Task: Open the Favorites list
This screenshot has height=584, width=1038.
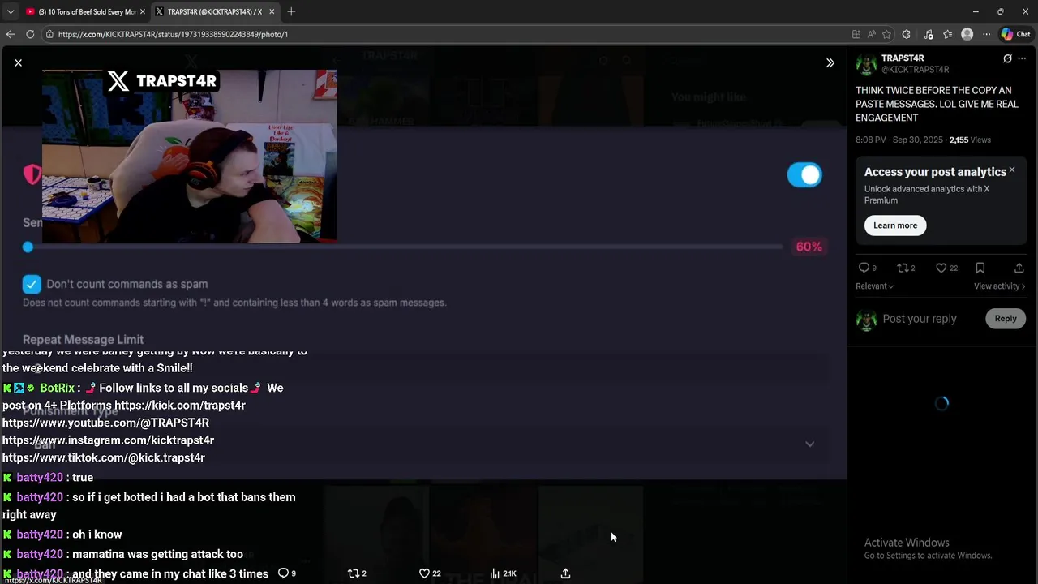Action: coord(947,34)
